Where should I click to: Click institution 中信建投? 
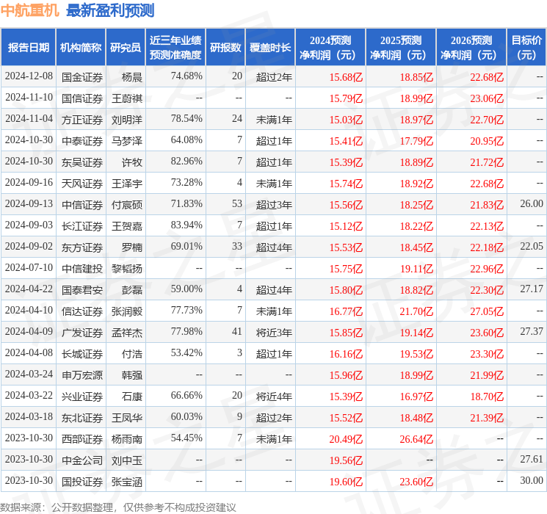pyautogui.click(x=82, y=269)
